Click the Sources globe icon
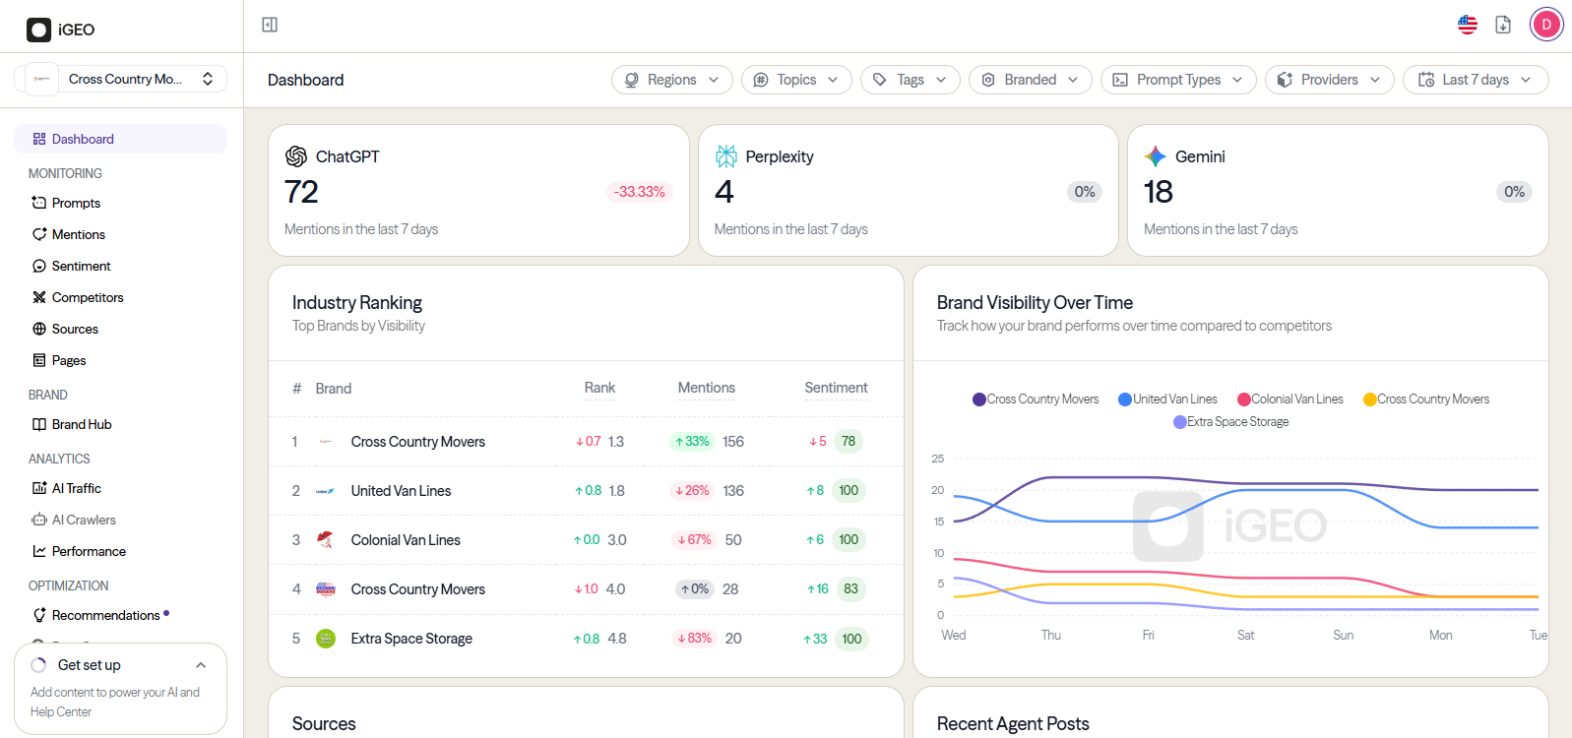Screen dimensions: 1572x738 coord(39,329)
